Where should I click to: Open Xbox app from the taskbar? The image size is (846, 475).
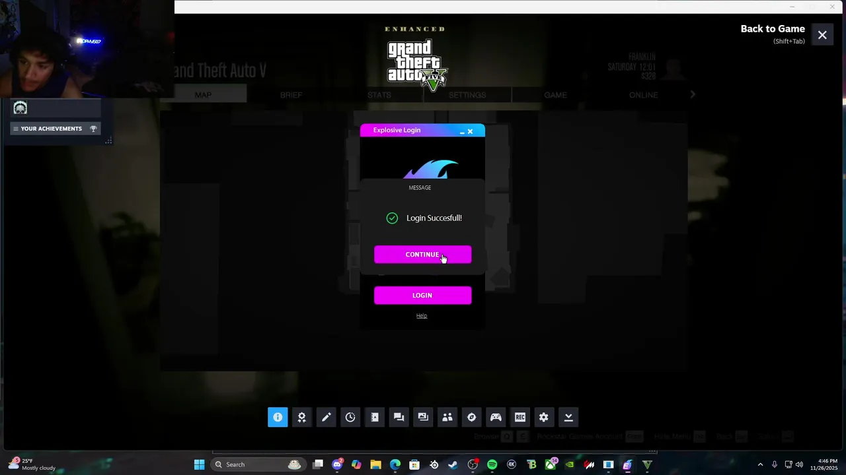(x=550, y=464)
